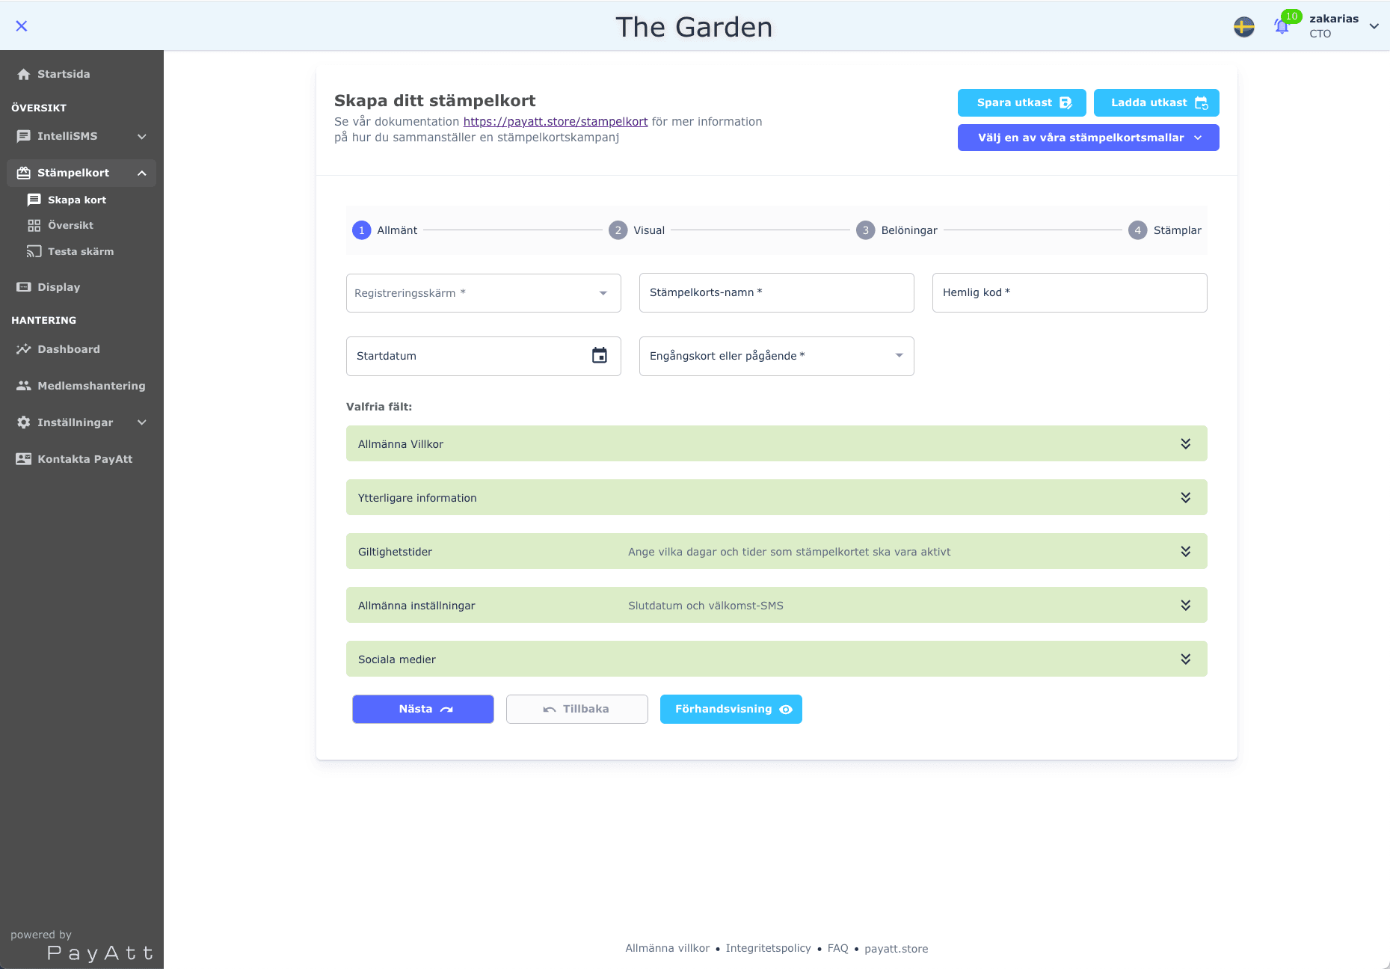Open Dashboard from the sidebar
Image resolution: width=1390 pixels, height=969 pixels.
(68, 349)
